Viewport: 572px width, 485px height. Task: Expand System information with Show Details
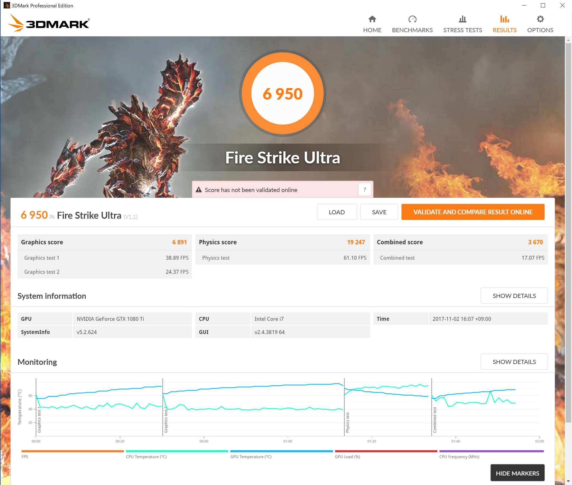coord(514,296)
